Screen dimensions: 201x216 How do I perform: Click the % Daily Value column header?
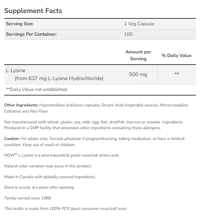point(176,56)
